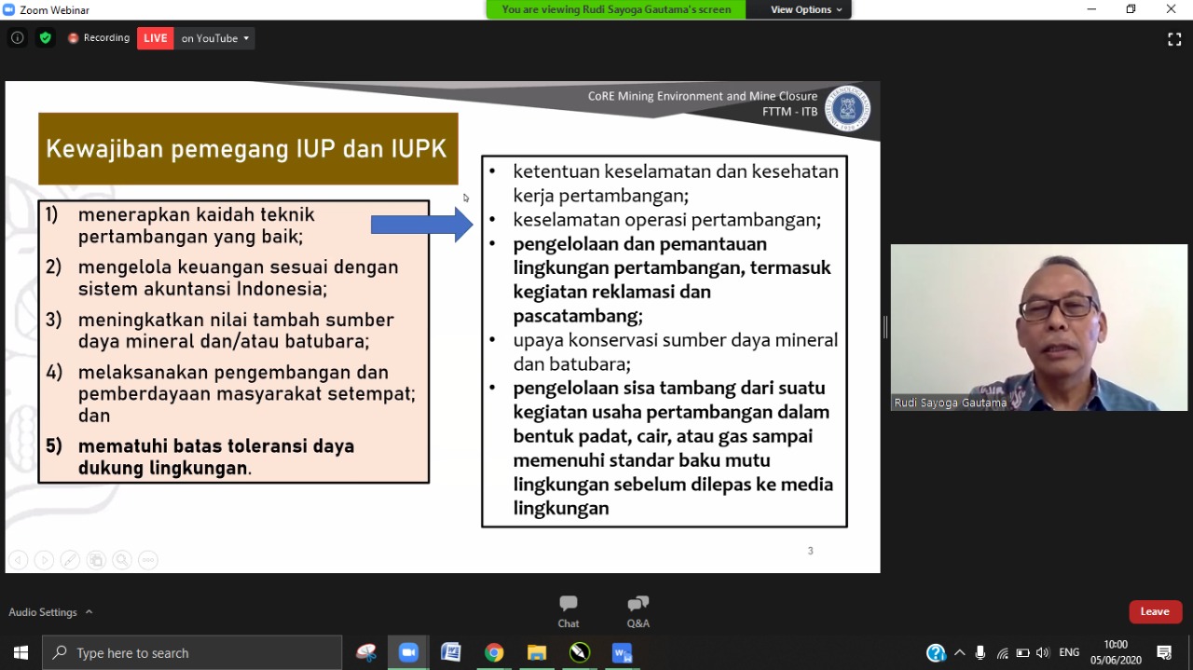Click the slideshow more options icon

click(x=147, y=560)
